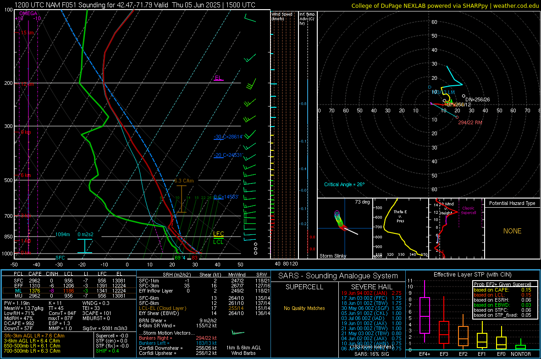541x359 pixels.
Task: Click the 0 m2s2 helicity label
Action: (86, 234)
